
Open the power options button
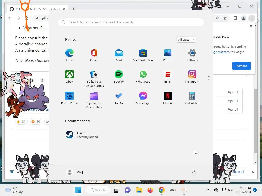click(194, 172)
